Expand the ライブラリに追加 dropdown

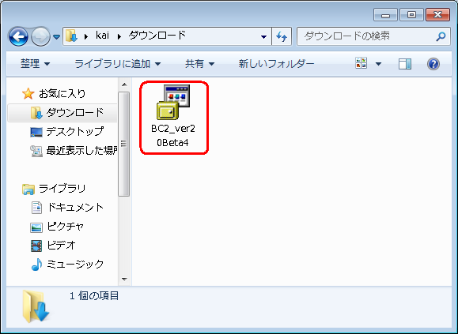[x=117, y=63]
